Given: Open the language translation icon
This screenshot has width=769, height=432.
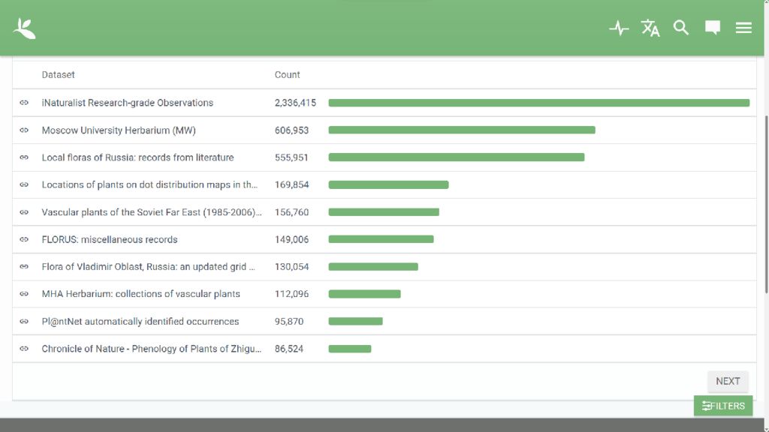Looking at the screenshot, I should tap(650, 28).
